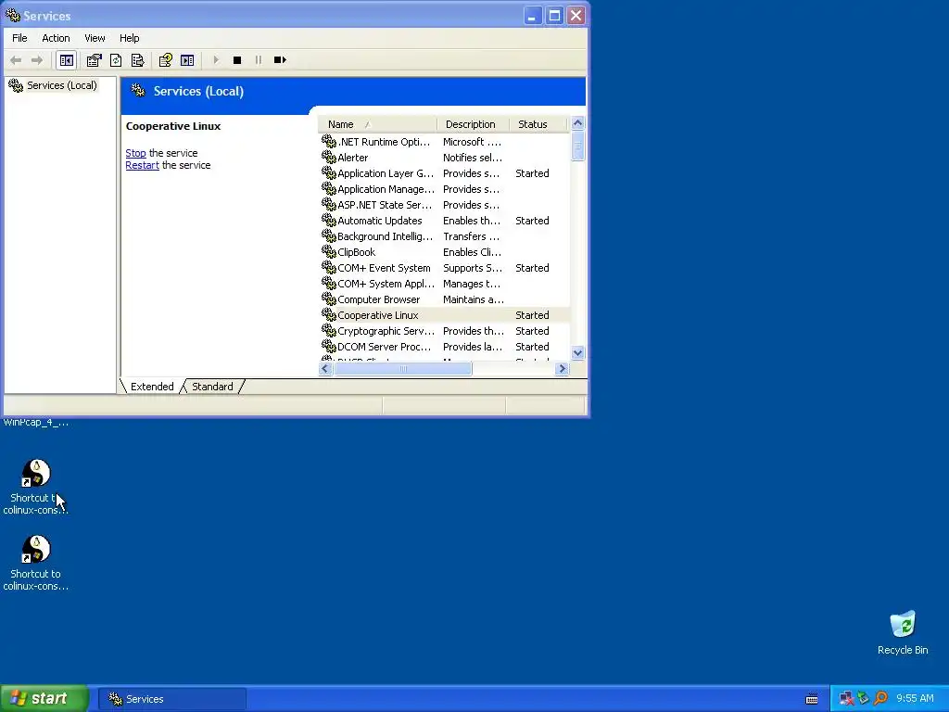Screen dimensions: 949x712
Task: Click the horizontal scrollbar thumb in the services list
Action: tap(403, 369)
